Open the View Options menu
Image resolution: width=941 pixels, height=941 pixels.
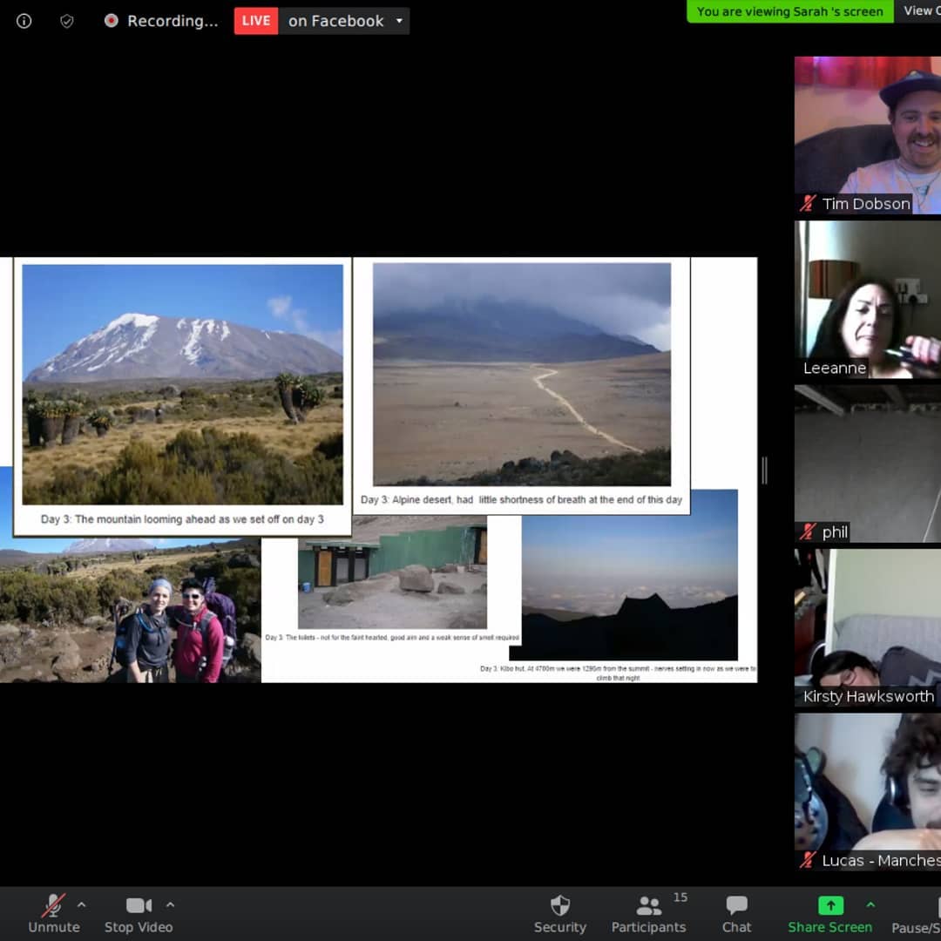920,10
